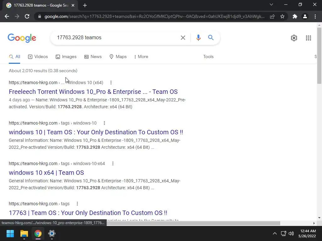Open options menu for windows-10-x64 result
Viewport: 322px width, 241px height.
point(113,163)
